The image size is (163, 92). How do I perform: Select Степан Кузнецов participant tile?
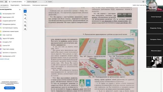[155, 17]
